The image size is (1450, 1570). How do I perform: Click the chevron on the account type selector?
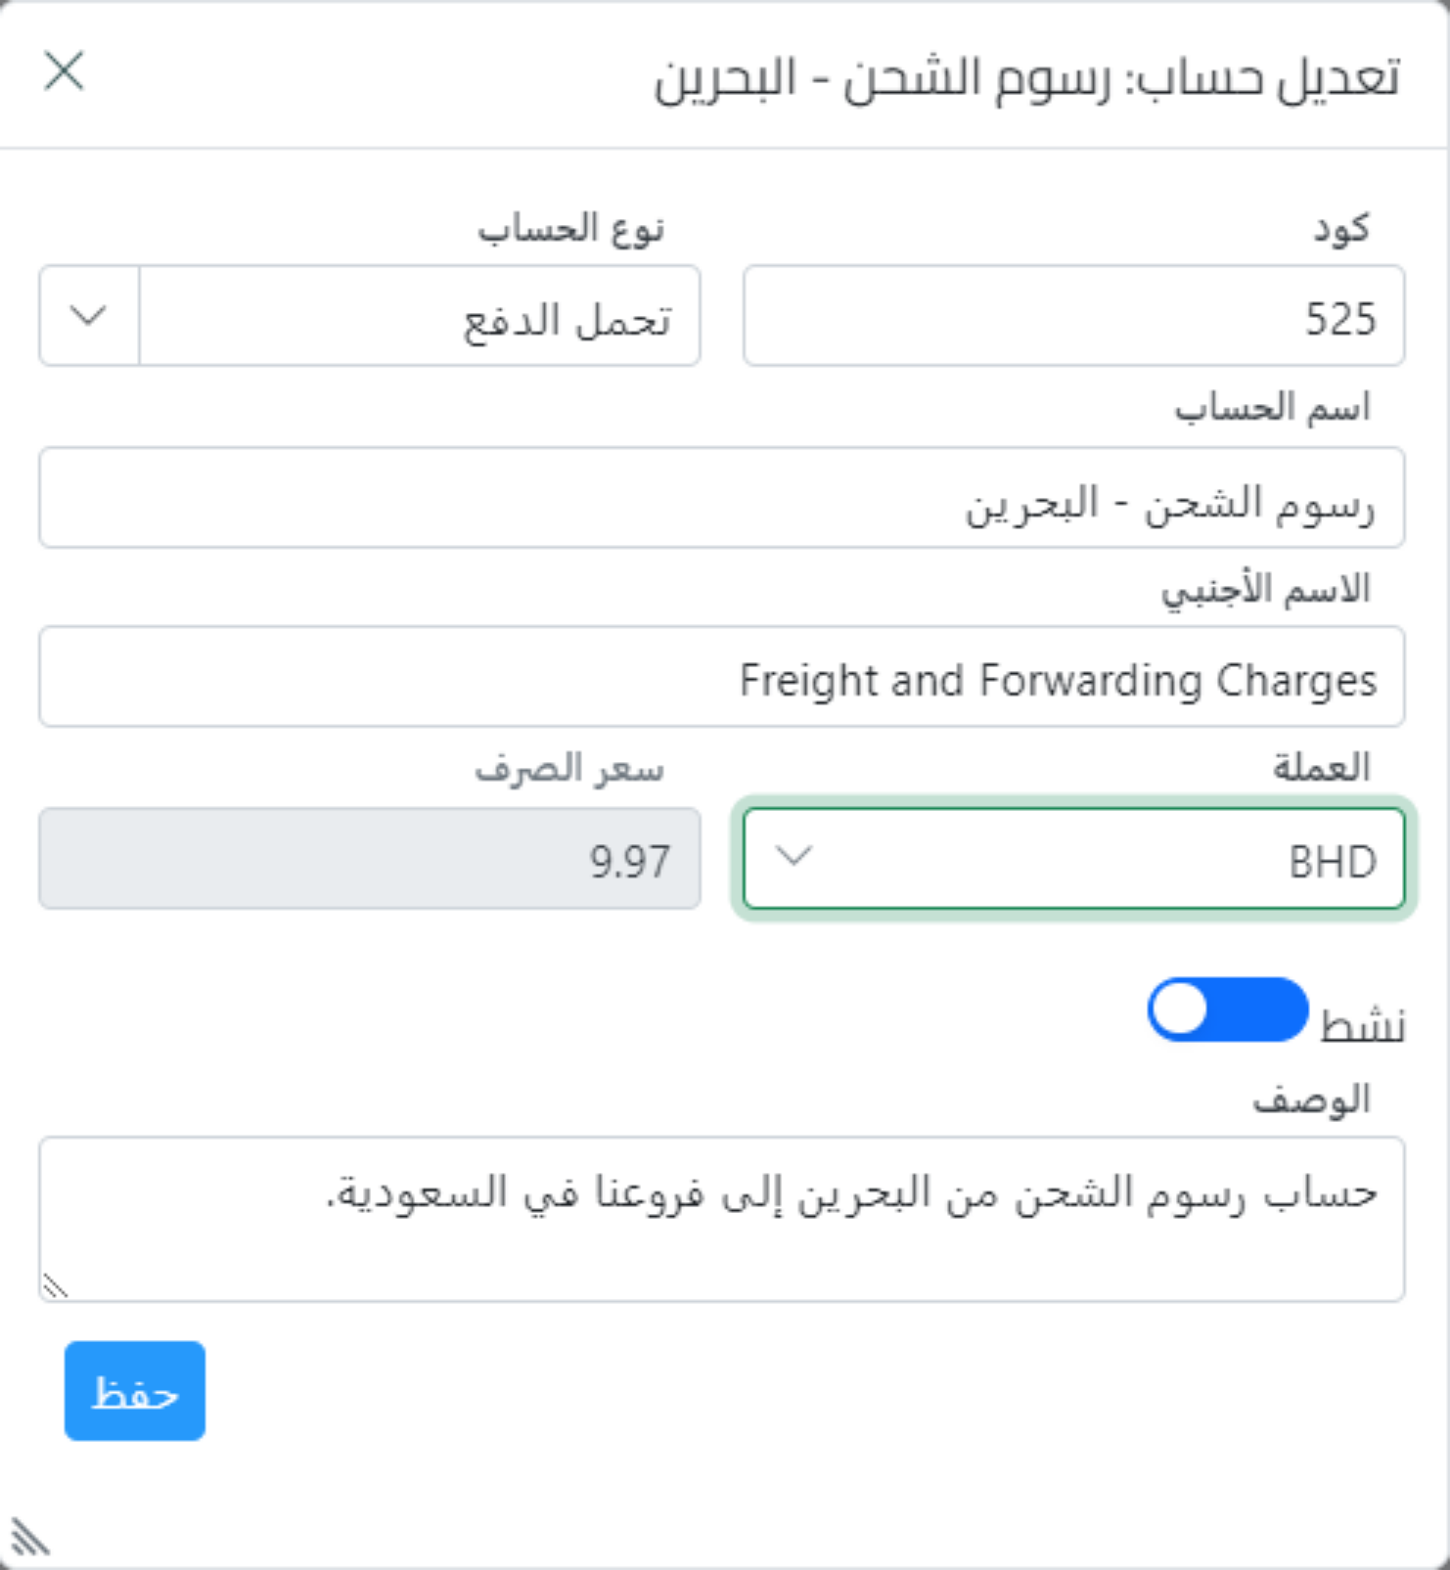click(88, 315)
